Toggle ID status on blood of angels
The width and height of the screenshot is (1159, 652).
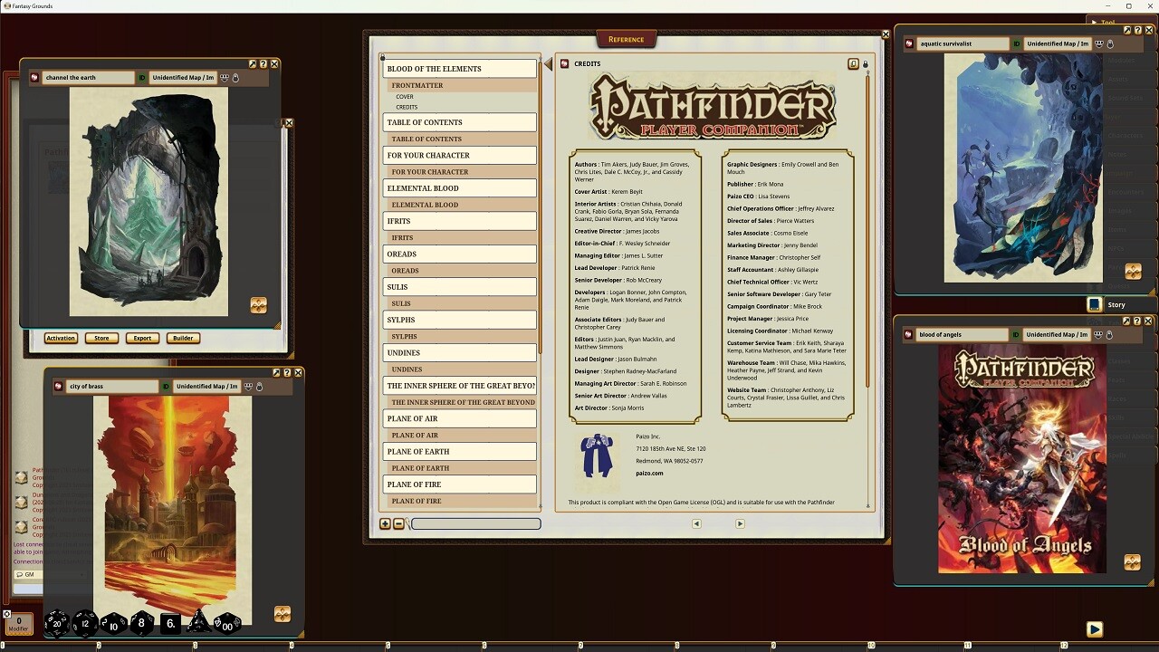click(1017, 335)
